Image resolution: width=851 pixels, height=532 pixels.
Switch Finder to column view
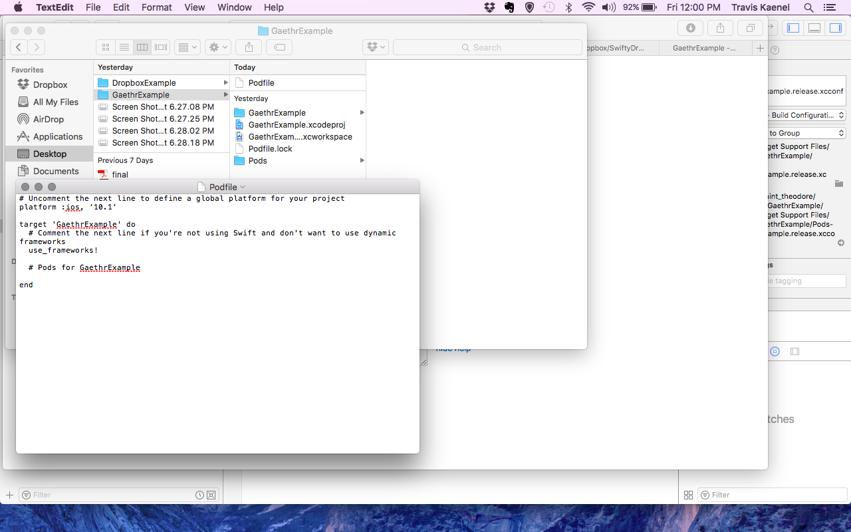point(142,47)
